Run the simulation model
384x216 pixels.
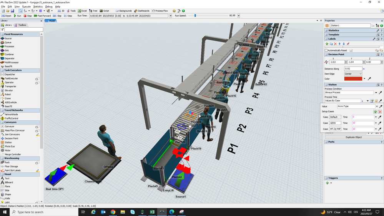(x=17, y=16)
